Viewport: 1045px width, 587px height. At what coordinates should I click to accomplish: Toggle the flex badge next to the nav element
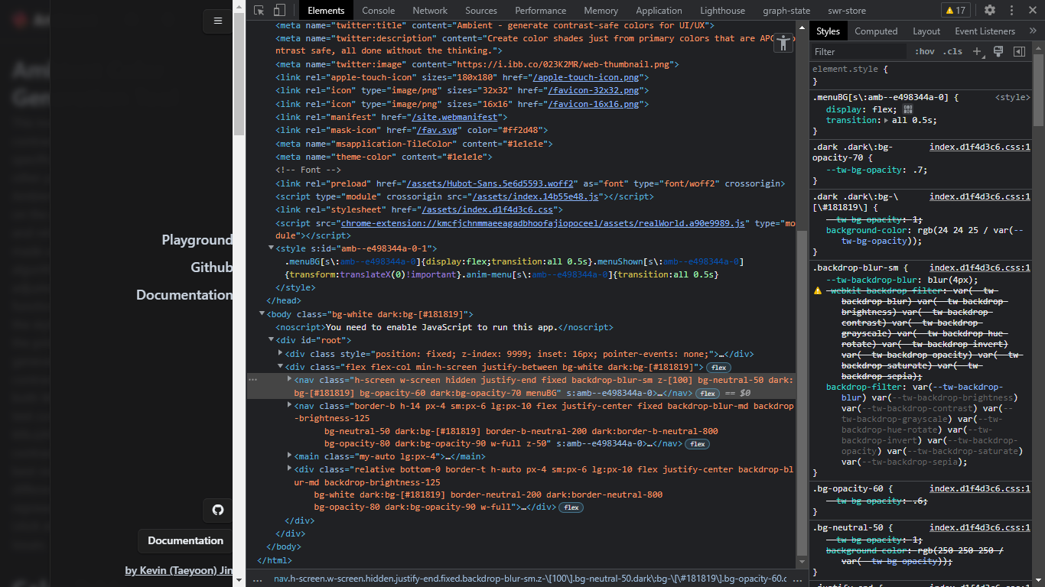tap(707, 393)
